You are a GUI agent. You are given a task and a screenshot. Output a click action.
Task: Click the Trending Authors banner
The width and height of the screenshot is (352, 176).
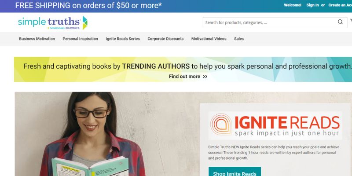[x=183, y=70]
